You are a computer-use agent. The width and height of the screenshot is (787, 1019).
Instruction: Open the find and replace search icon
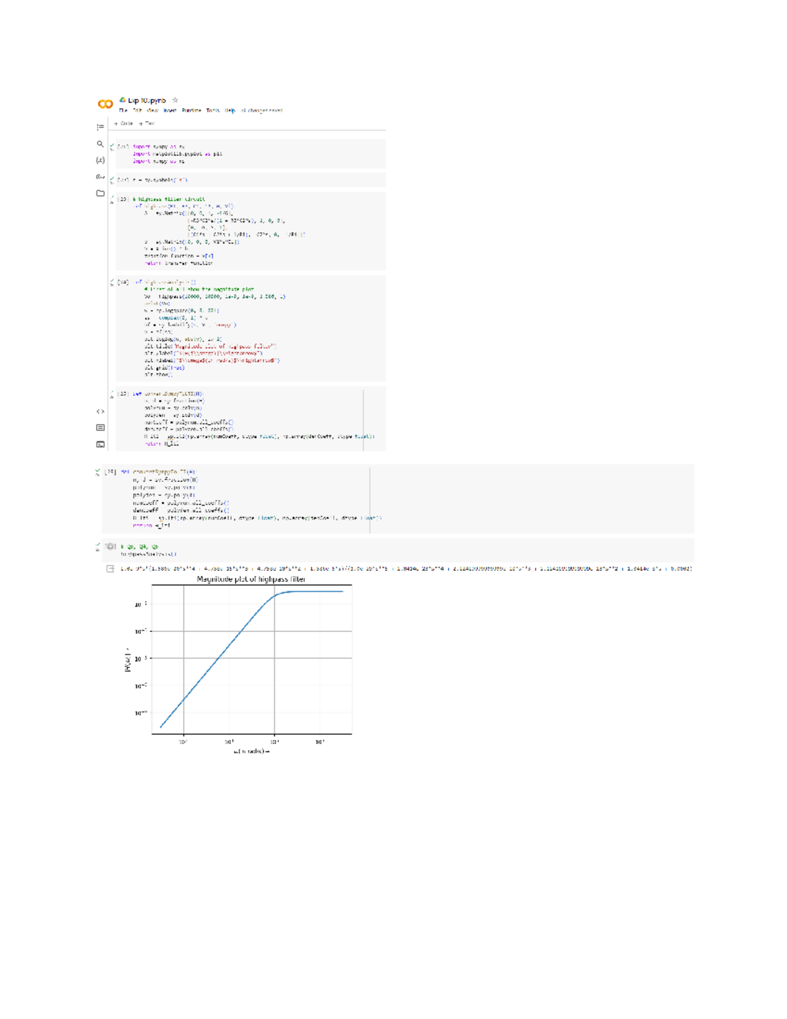click(x=100, y=144)
